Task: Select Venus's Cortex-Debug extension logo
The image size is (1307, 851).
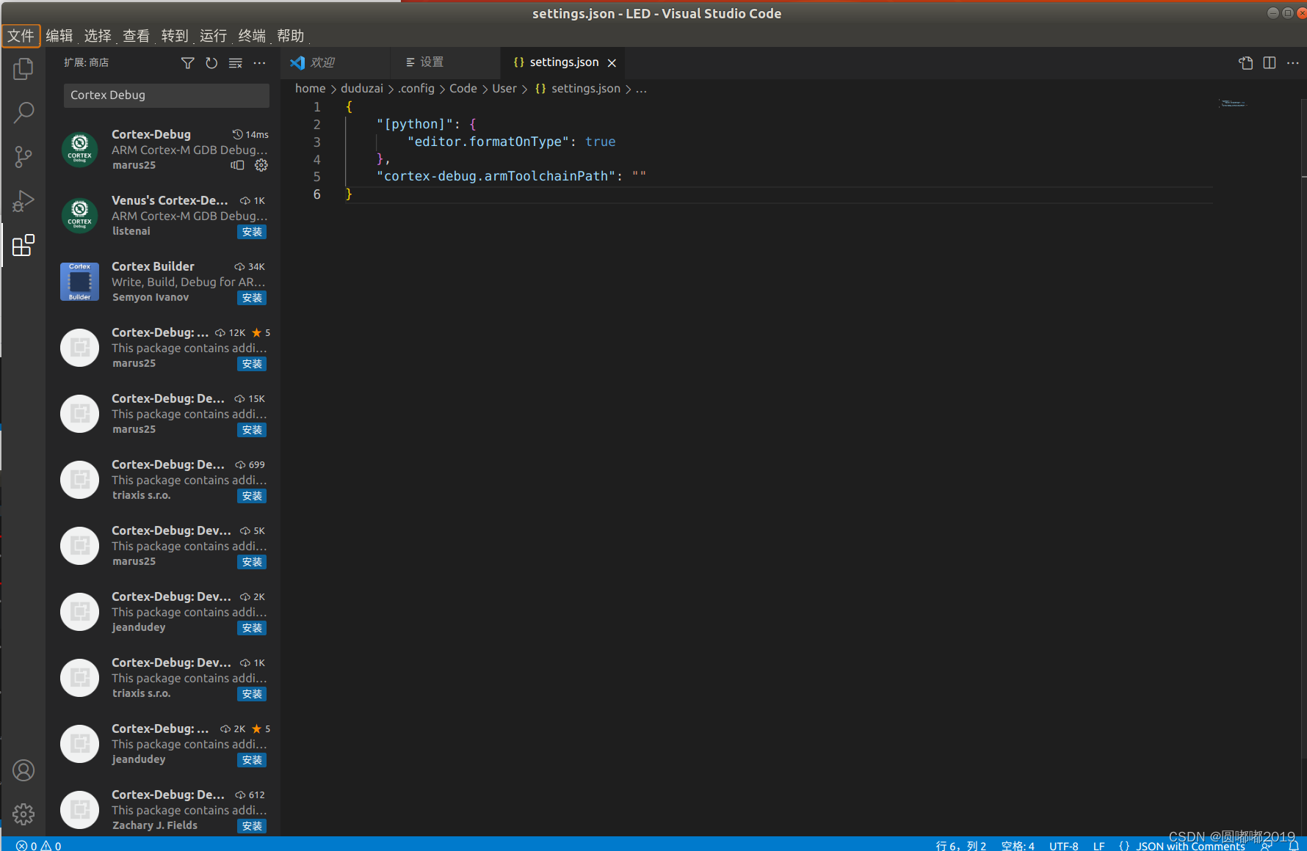Action: tap(79, 216)
